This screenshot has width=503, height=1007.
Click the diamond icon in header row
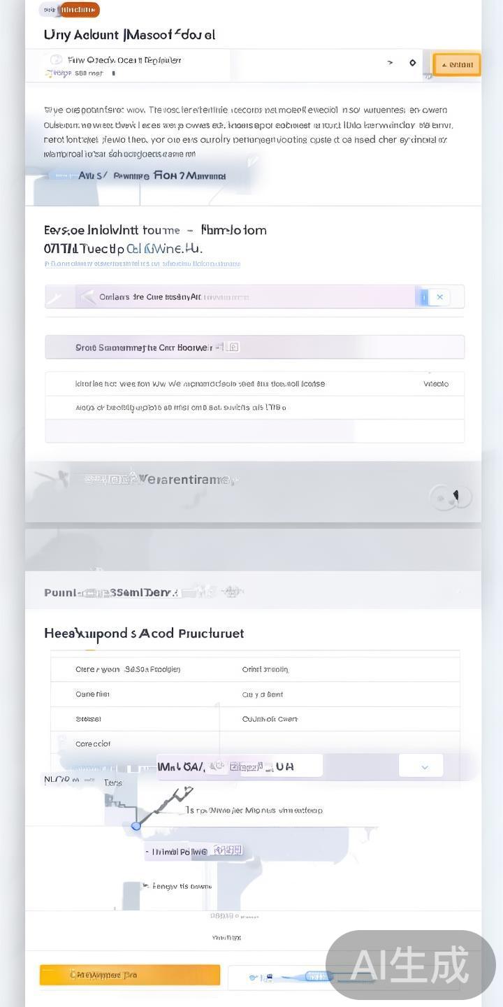[413, 63]
